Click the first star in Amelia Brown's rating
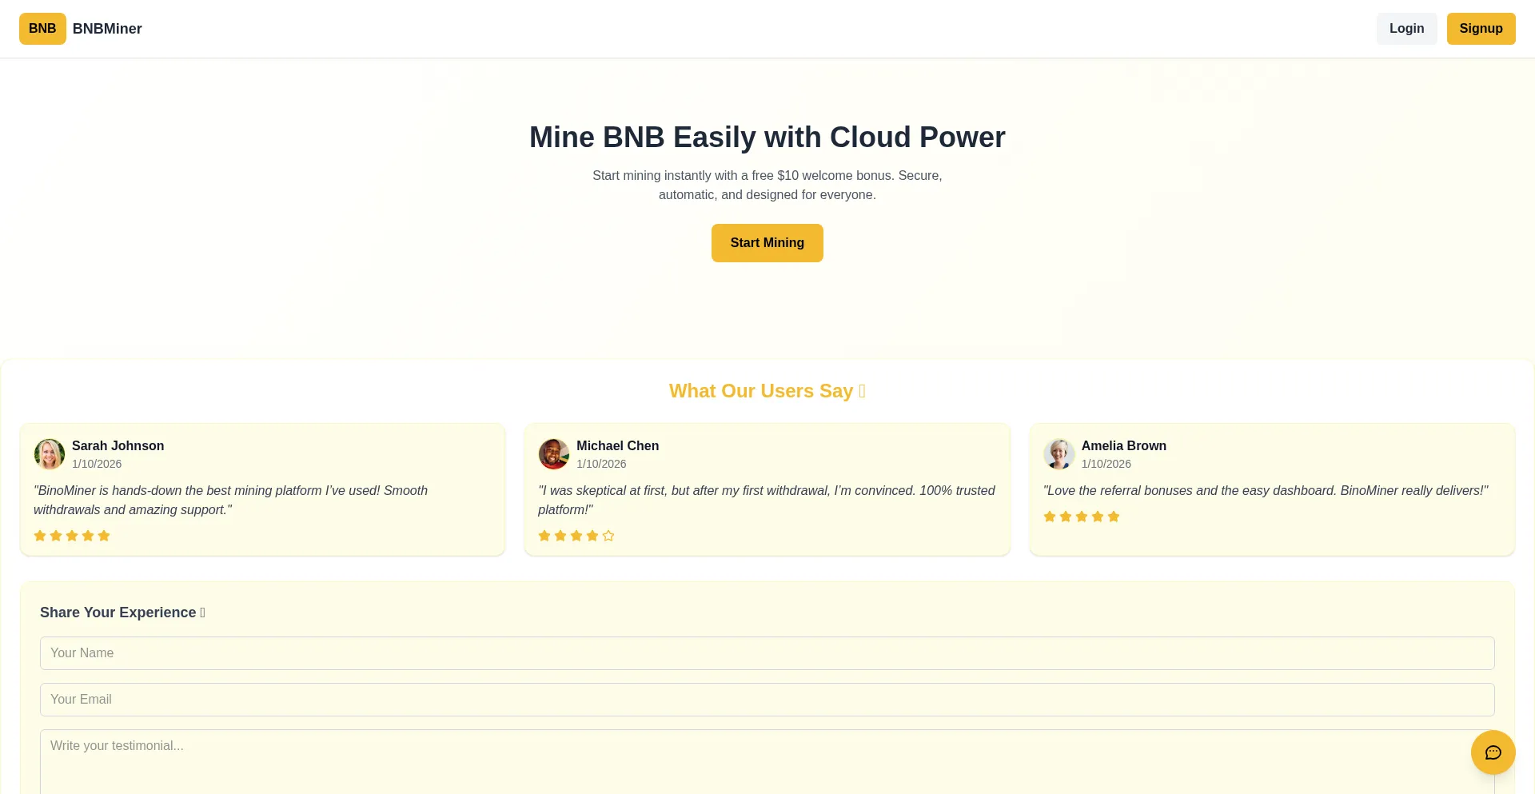Image resolution: width=1535 pixels, height=794 pixels. [x=1050, y=516]
